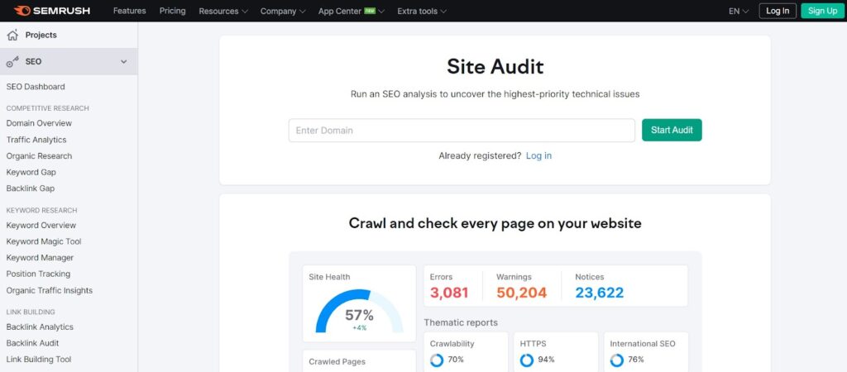The height and width of the screenshot is (372, 847).
Task: Focus the Enter Domain input field
Action: tap(462, 130)
